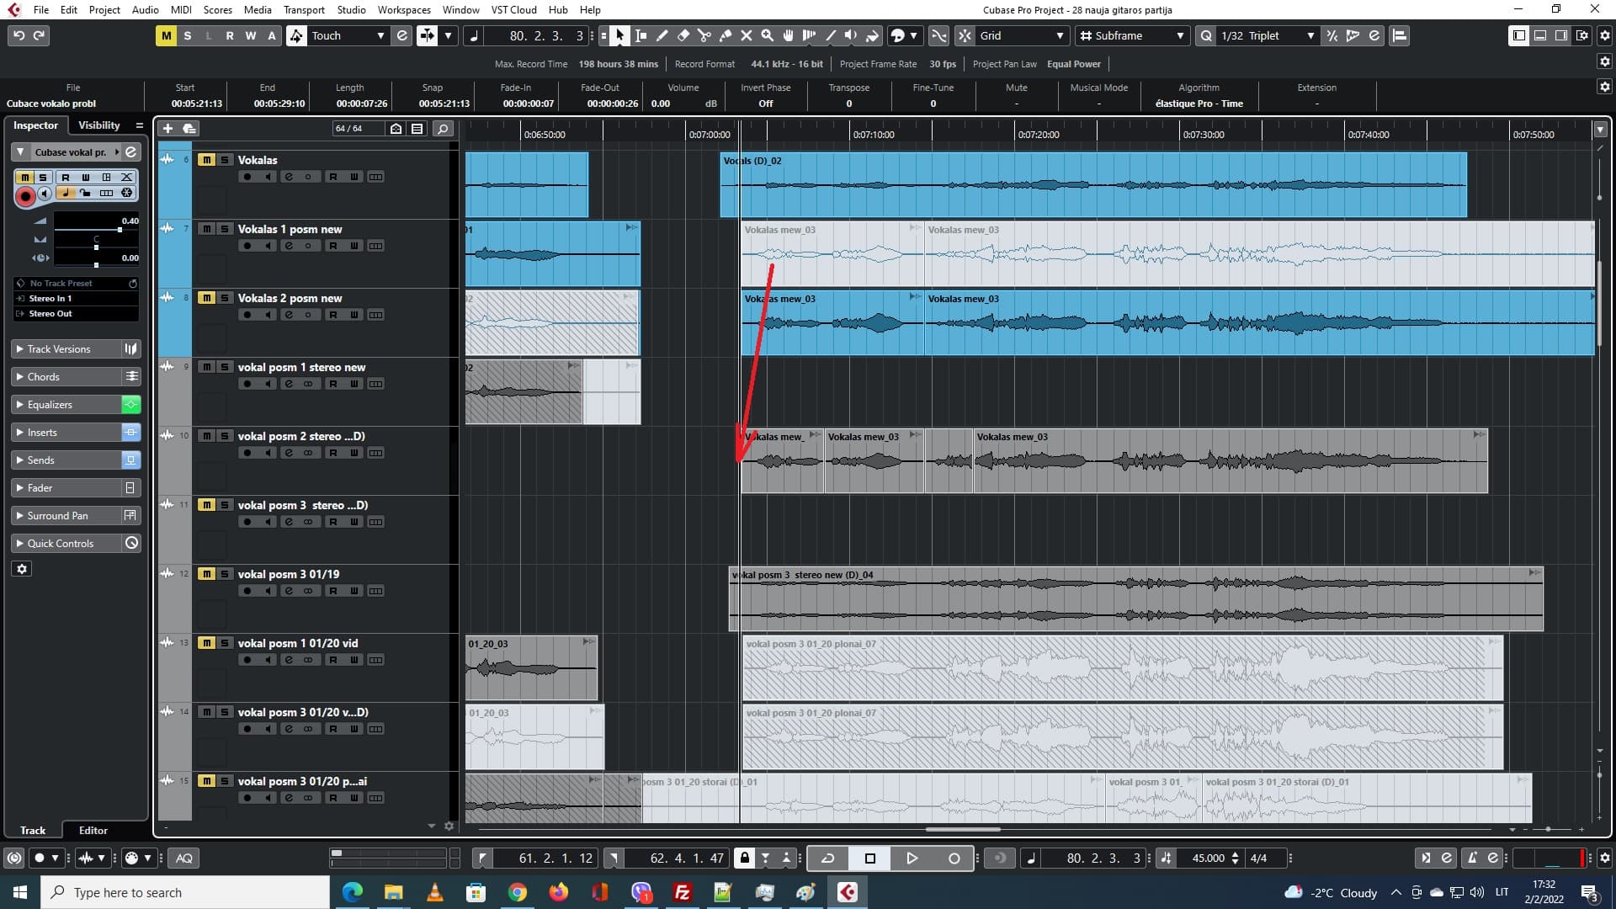Switch to the Visibility tab

pyautogui.click(x=98, y=125)
